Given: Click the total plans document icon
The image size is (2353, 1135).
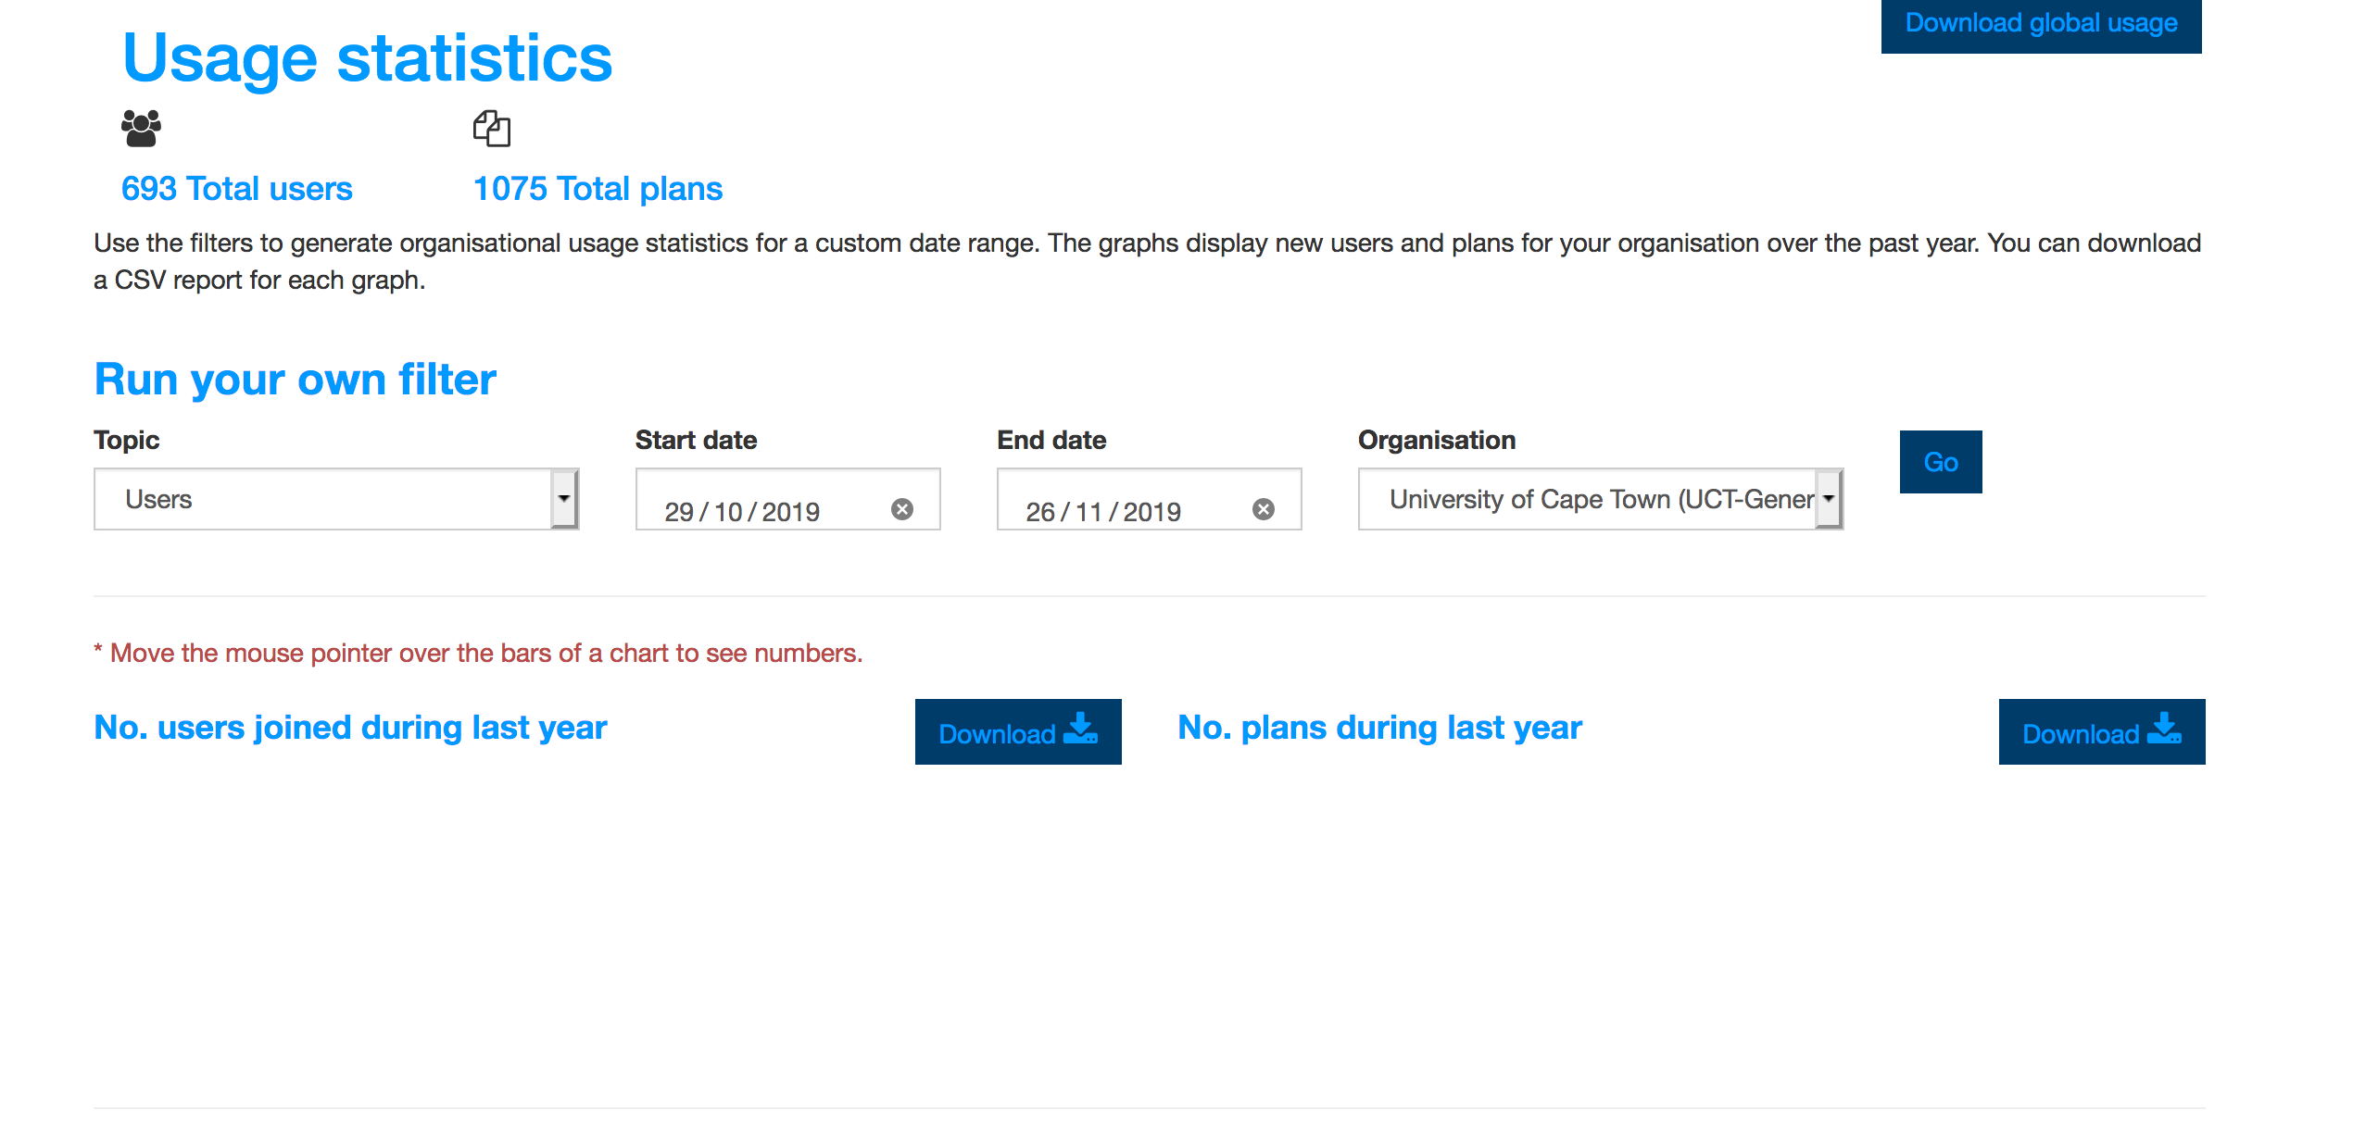Looking at the screenshot, I should (491, 129).
